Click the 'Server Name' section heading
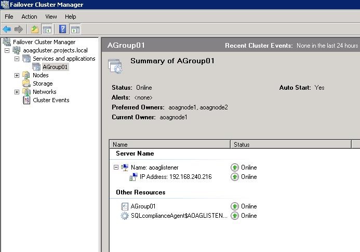The width and height of the screenshot is (360, 252). (135, 153)
